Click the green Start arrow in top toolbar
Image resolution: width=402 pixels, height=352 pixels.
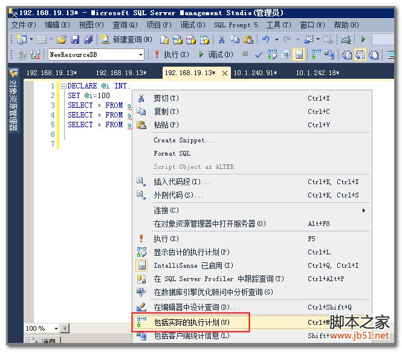pos(363,39)
